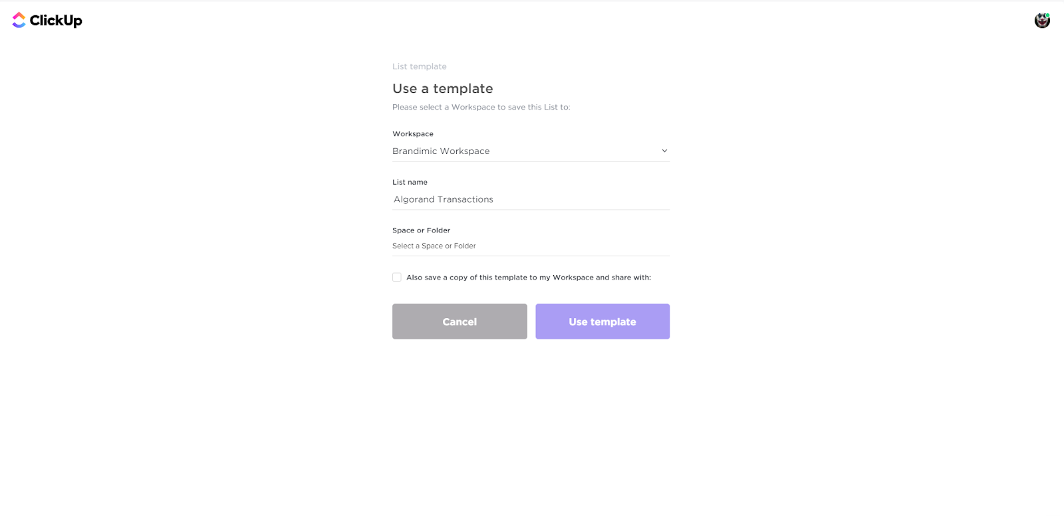Click the Use a template heading
This screenshot has width=1064, height=516.
click(443, 88)
